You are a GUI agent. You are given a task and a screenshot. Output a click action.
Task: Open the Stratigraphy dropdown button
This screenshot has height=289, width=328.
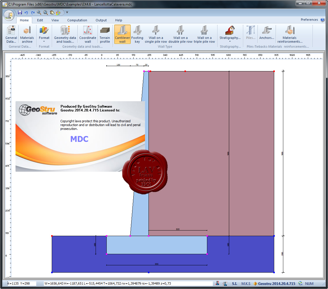click(x=230, y=34)
